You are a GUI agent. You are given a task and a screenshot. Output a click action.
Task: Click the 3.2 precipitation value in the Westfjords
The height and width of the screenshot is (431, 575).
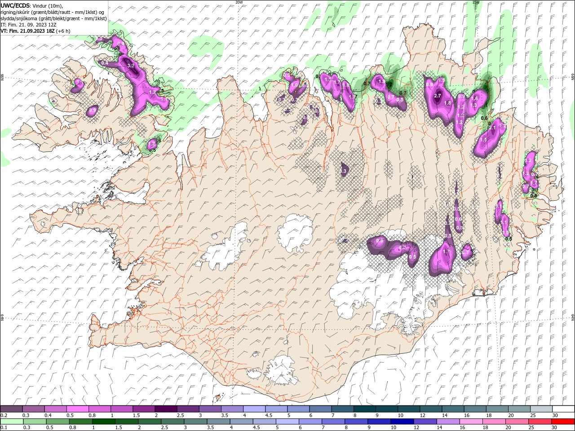131,66
